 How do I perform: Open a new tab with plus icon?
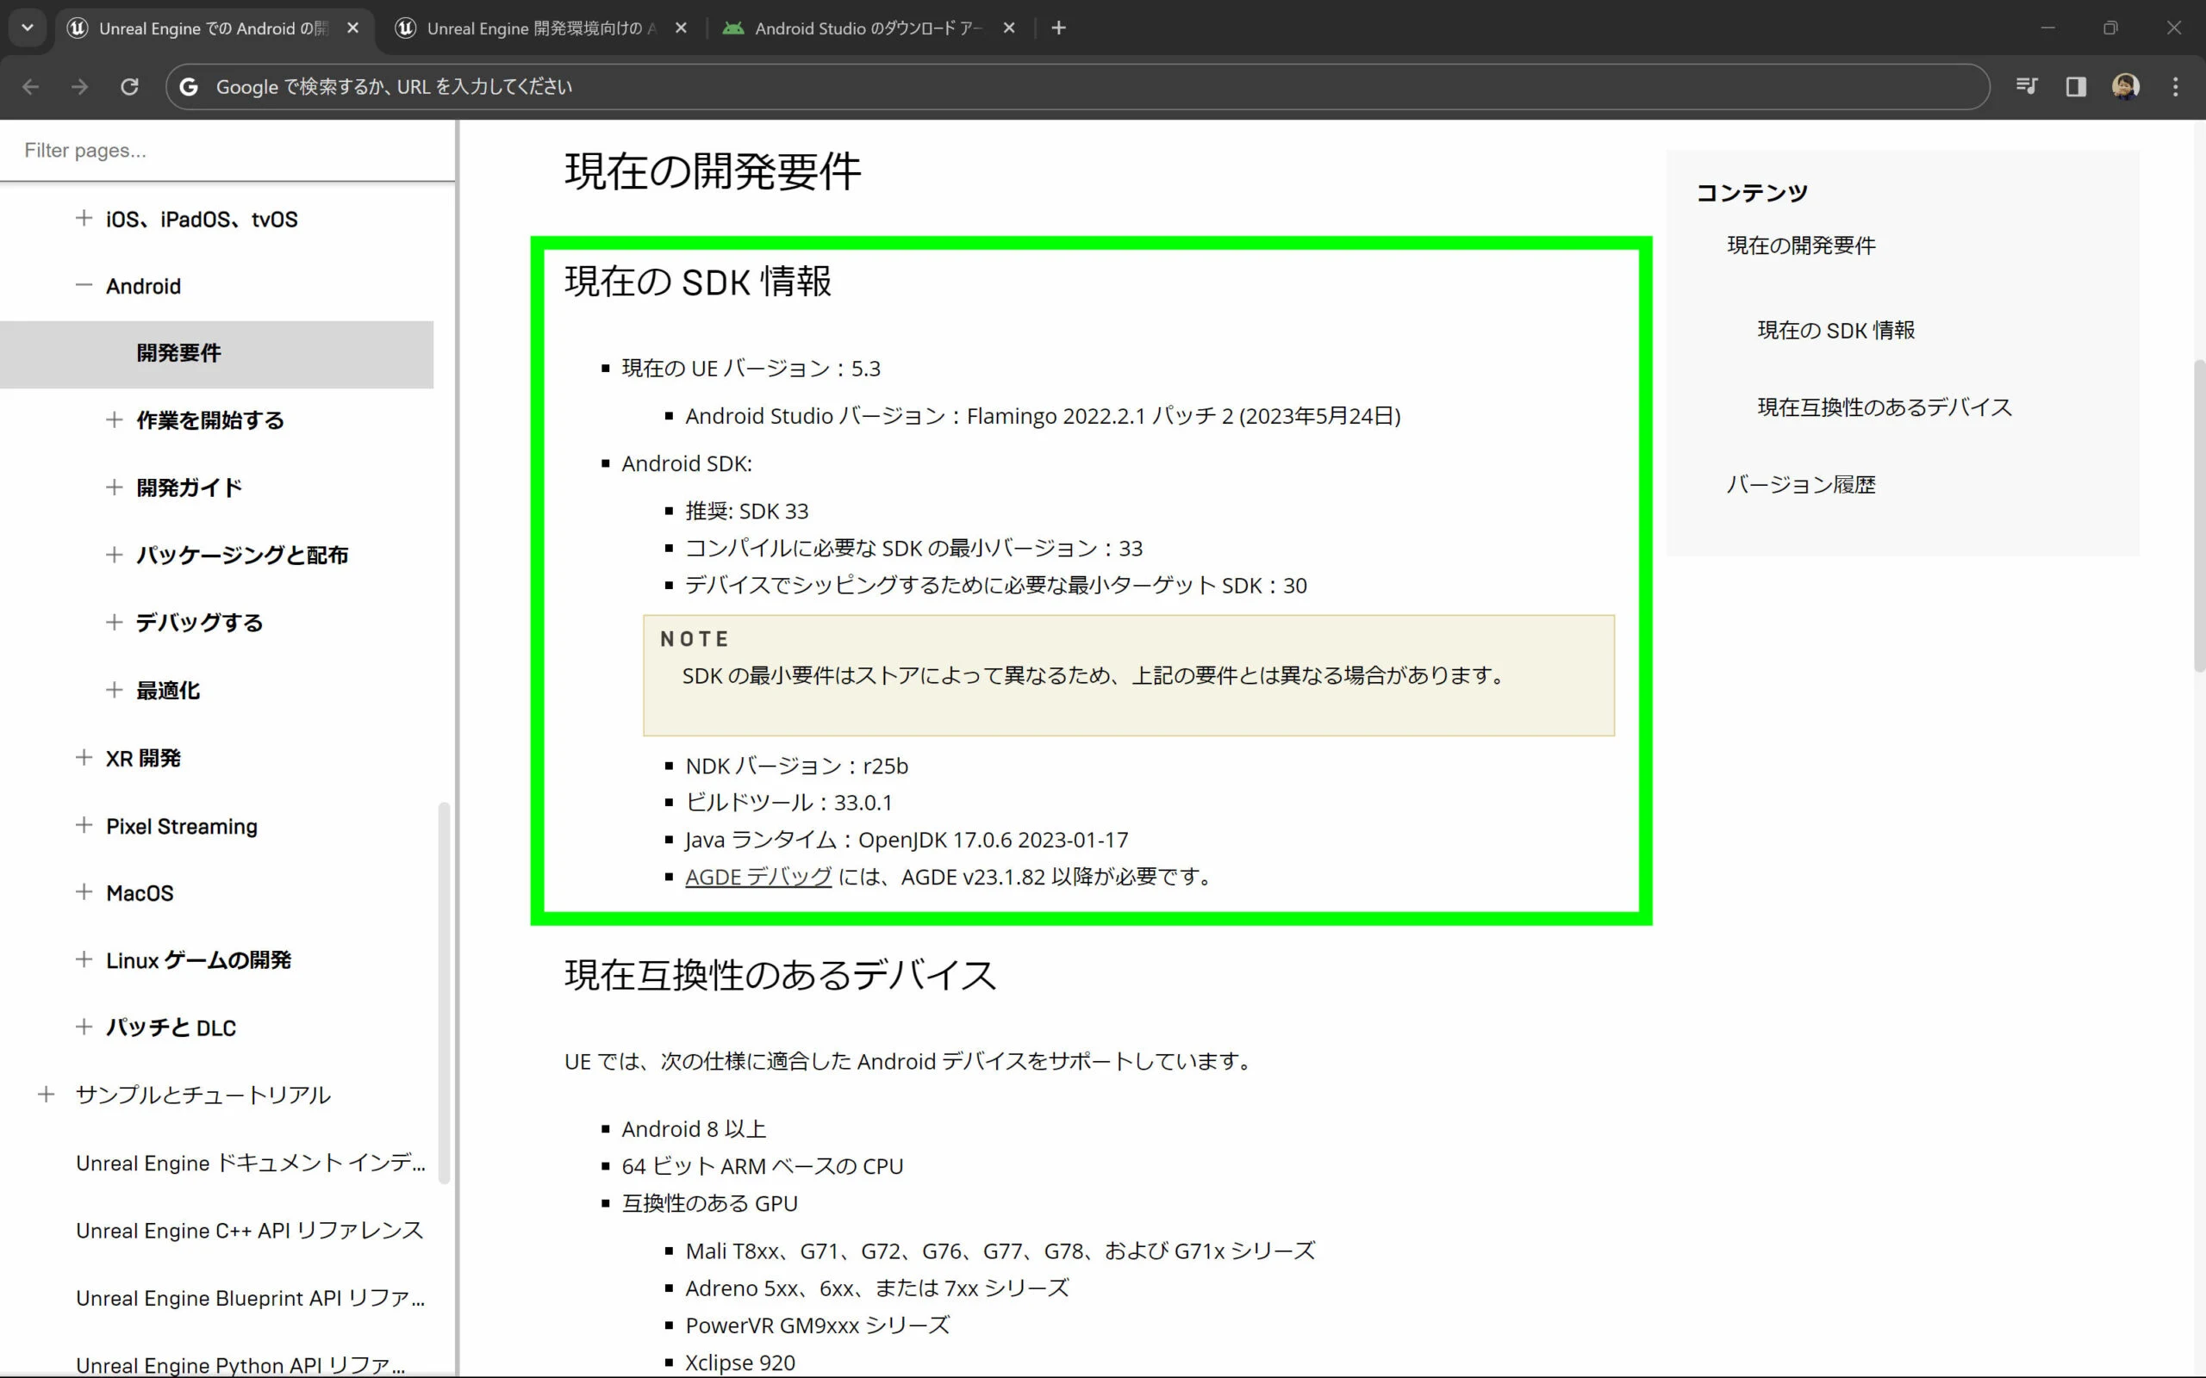1058,28
